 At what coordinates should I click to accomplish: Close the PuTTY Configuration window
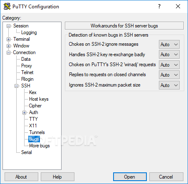pyautogui.click(x=178, y=6)
